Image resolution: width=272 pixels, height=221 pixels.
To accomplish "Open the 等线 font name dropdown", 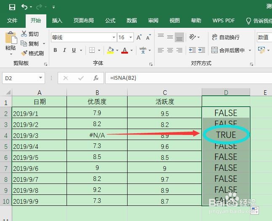I will [114, 37].
